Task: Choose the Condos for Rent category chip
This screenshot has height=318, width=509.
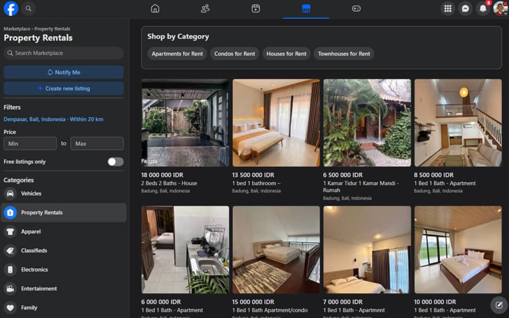Action: (x=235, y=54)
